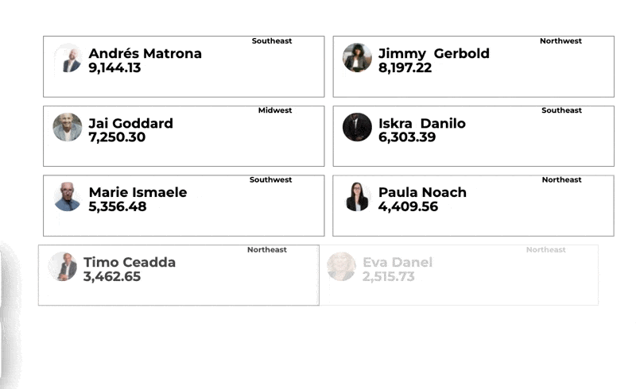
Task: Click the Iskra Danilo name text
Action: tap(422, 123)
